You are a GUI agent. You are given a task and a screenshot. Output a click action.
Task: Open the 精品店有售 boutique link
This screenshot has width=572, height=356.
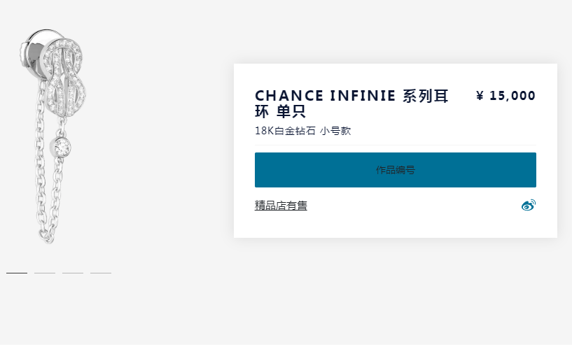281,206
